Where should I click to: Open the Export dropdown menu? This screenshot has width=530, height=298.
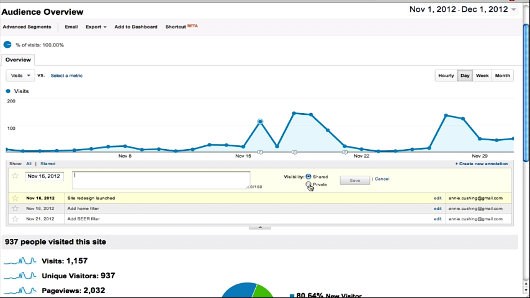click(96, 27)
